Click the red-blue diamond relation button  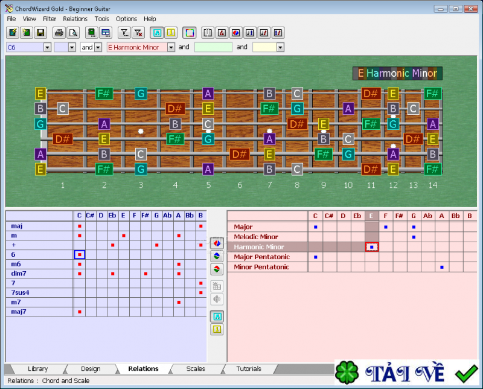pos(216,243)
